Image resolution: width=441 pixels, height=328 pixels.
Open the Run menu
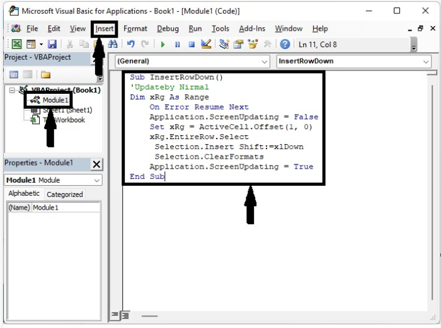[195, 29]
